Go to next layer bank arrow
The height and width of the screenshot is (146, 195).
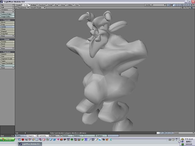169,5
